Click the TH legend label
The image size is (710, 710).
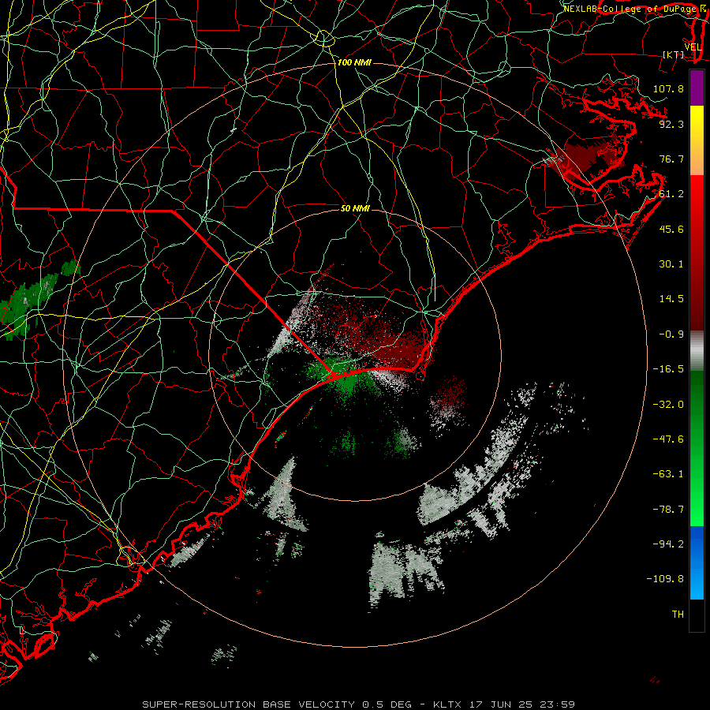[x=678, y=615]
